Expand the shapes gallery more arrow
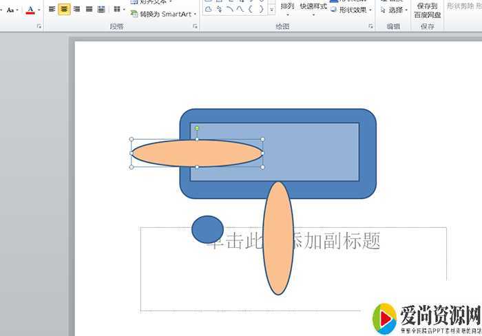 click(271, 10)
